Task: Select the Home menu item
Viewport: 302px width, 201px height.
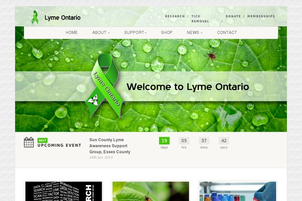Action: pyautogui.click(x=71, y=33)
